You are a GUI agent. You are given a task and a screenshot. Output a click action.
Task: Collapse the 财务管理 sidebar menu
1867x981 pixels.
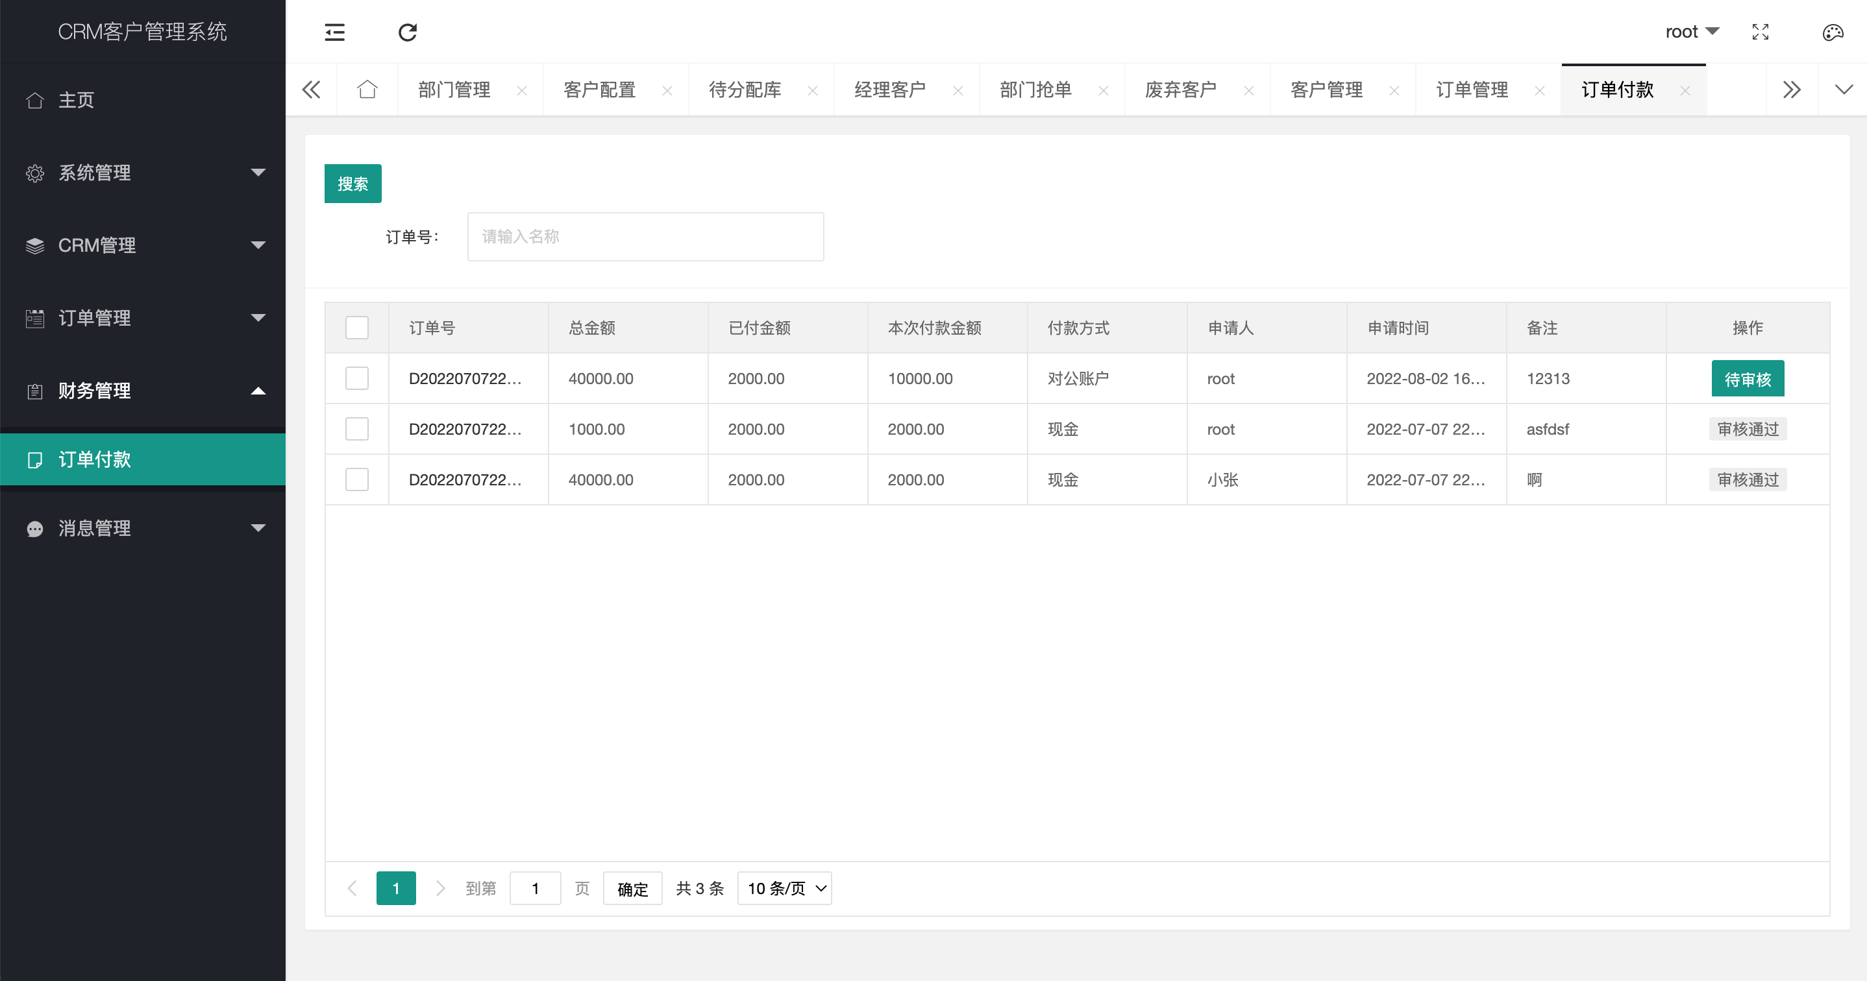point(143,391)
